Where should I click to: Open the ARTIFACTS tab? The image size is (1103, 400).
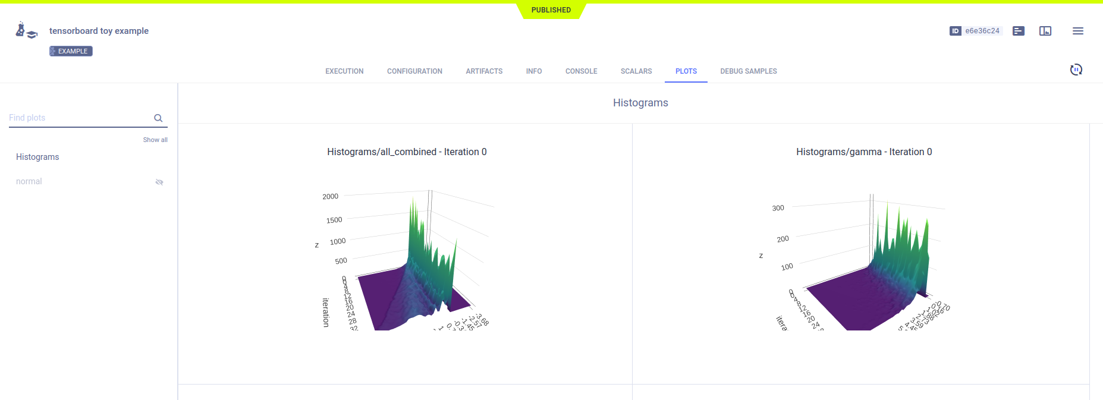pyautogui.click(x=484, y=71)
